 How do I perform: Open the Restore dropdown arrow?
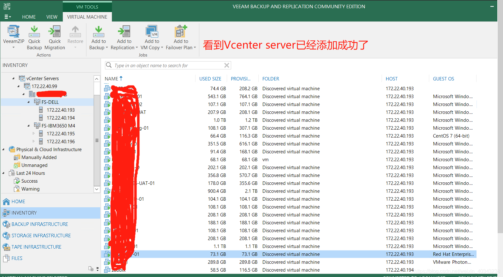point(75,48)
